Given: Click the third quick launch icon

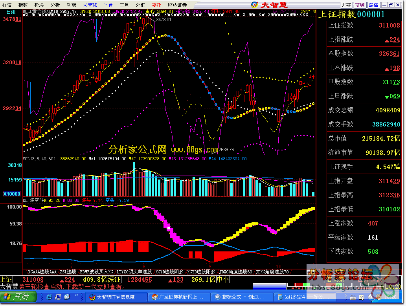Looking at the screenshot, I should point(67,297).
